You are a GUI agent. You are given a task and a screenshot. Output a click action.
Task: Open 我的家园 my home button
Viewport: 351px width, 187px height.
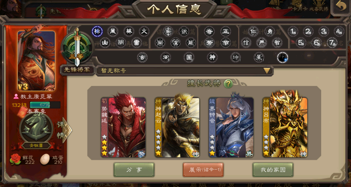tap(273, 170)
